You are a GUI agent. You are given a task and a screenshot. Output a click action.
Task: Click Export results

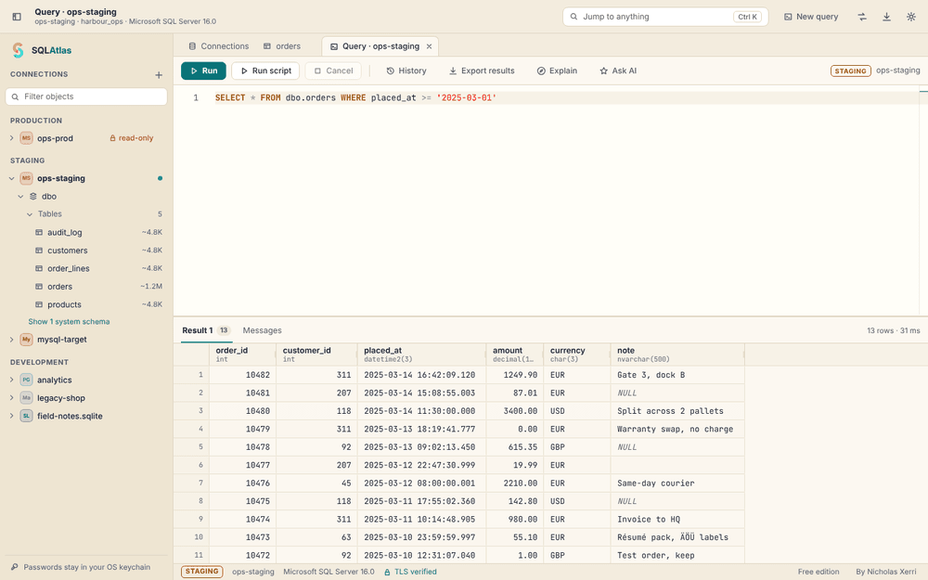(x=481, y=71)
